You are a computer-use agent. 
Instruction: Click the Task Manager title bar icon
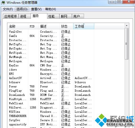click(3, 2)
